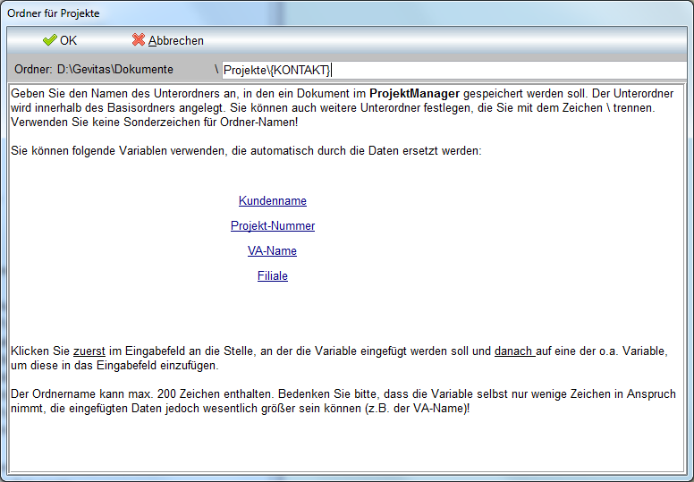Choose the VA-Name variable link
The width and height of the screenshot is (694, 482).
[273, 251]
